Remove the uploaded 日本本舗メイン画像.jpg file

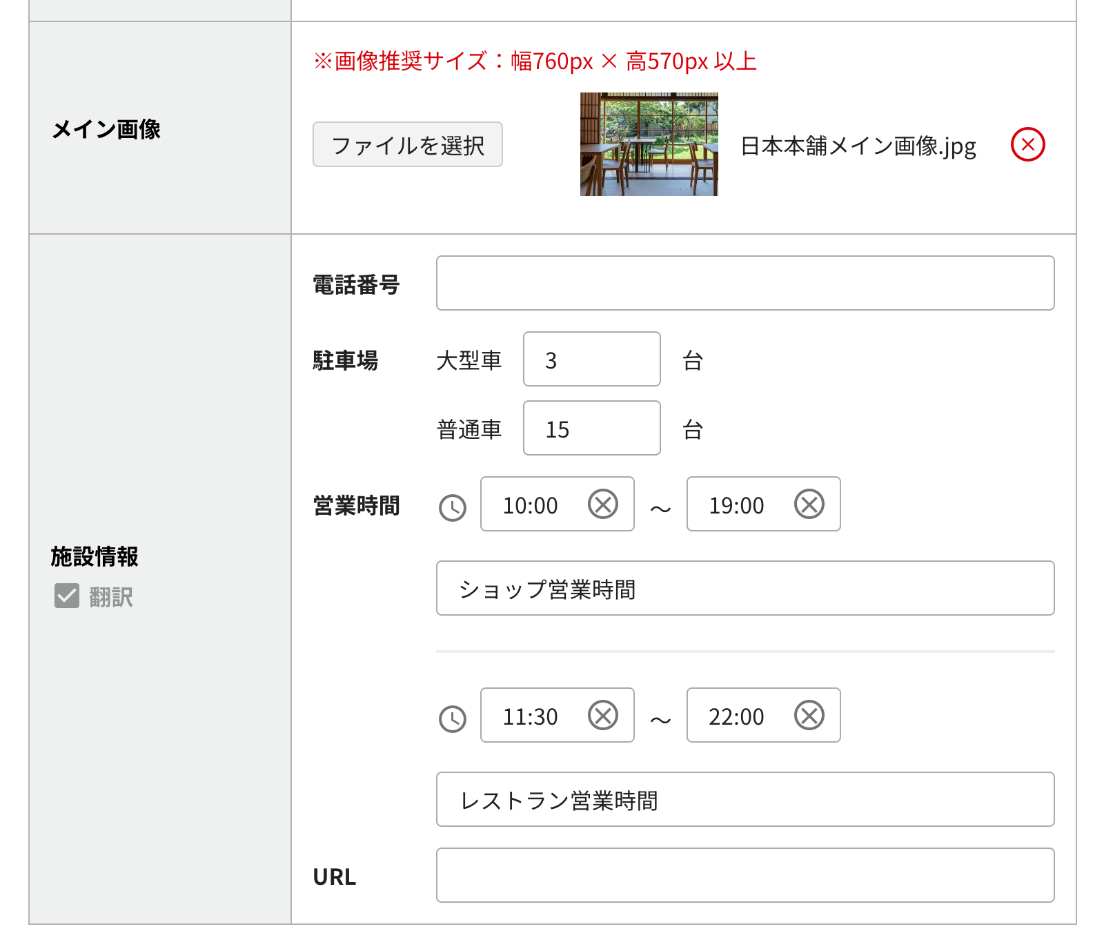coord(1027,145)
